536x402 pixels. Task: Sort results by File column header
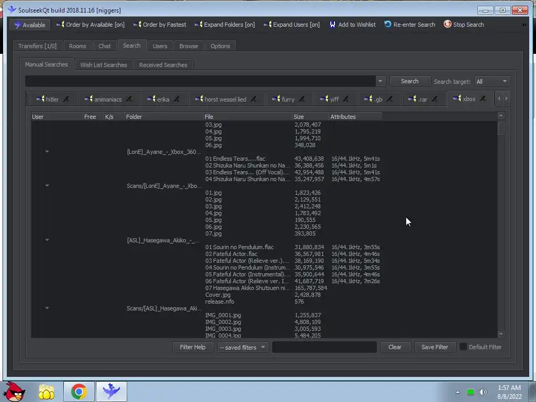click(248, 117)
